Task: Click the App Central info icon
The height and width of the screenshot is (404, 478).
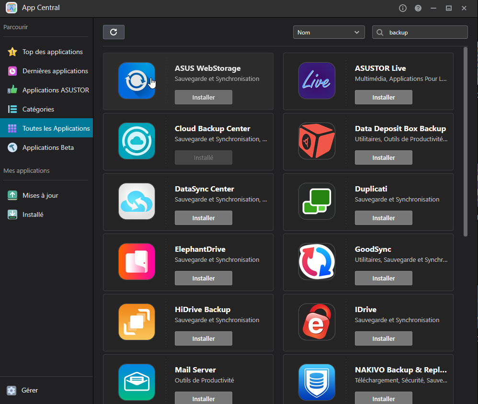Action: [x=403, y=8]
